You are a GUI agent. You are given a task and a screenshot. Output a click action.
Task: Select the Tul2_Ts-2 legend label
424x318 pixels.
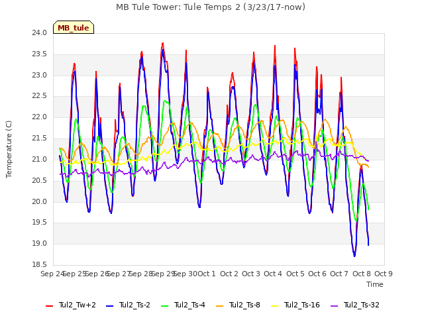coord(134,305)
